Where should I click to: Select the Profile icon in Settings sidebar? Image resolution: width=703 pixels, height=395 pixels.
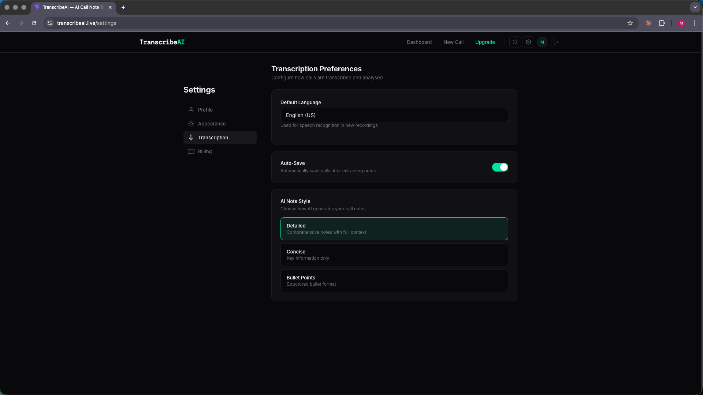tap(191, 110)
